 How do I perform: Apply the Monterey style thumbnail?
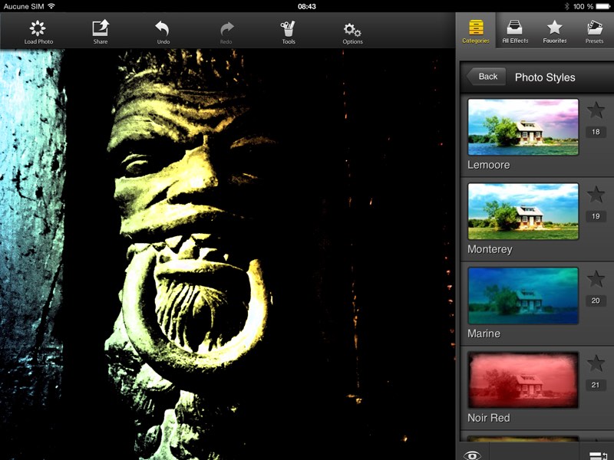523,212
